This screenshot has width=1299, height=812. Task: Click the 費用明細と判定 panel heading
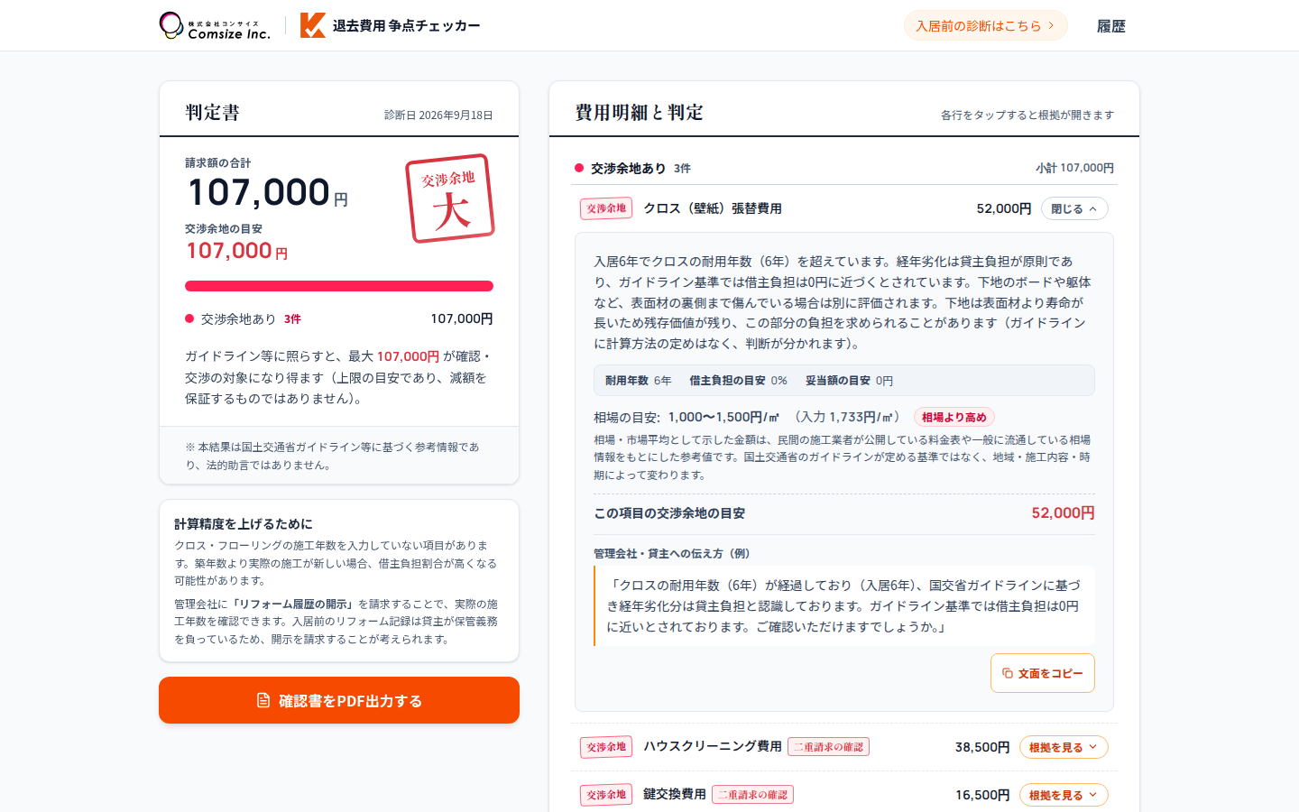tap(640, 113)
